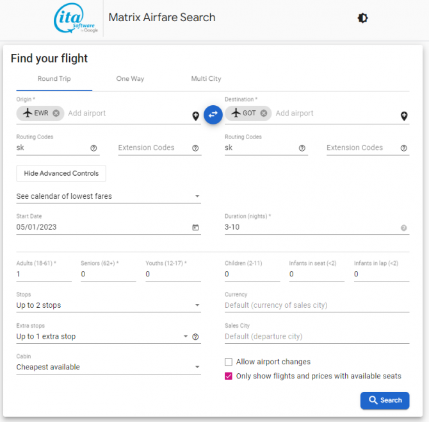Remove the EWR airport chip
This screenshot has width=429, height=422.
point(56,114)
